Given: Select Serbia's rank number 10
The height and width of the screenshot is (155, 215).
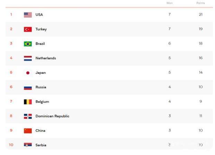Looking at the screenshot, I should [x=11, y=145].
